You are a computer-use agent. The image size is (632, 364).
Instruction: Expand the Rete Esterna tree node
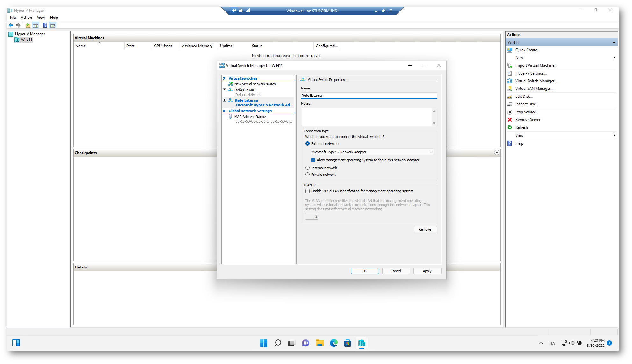225,100
